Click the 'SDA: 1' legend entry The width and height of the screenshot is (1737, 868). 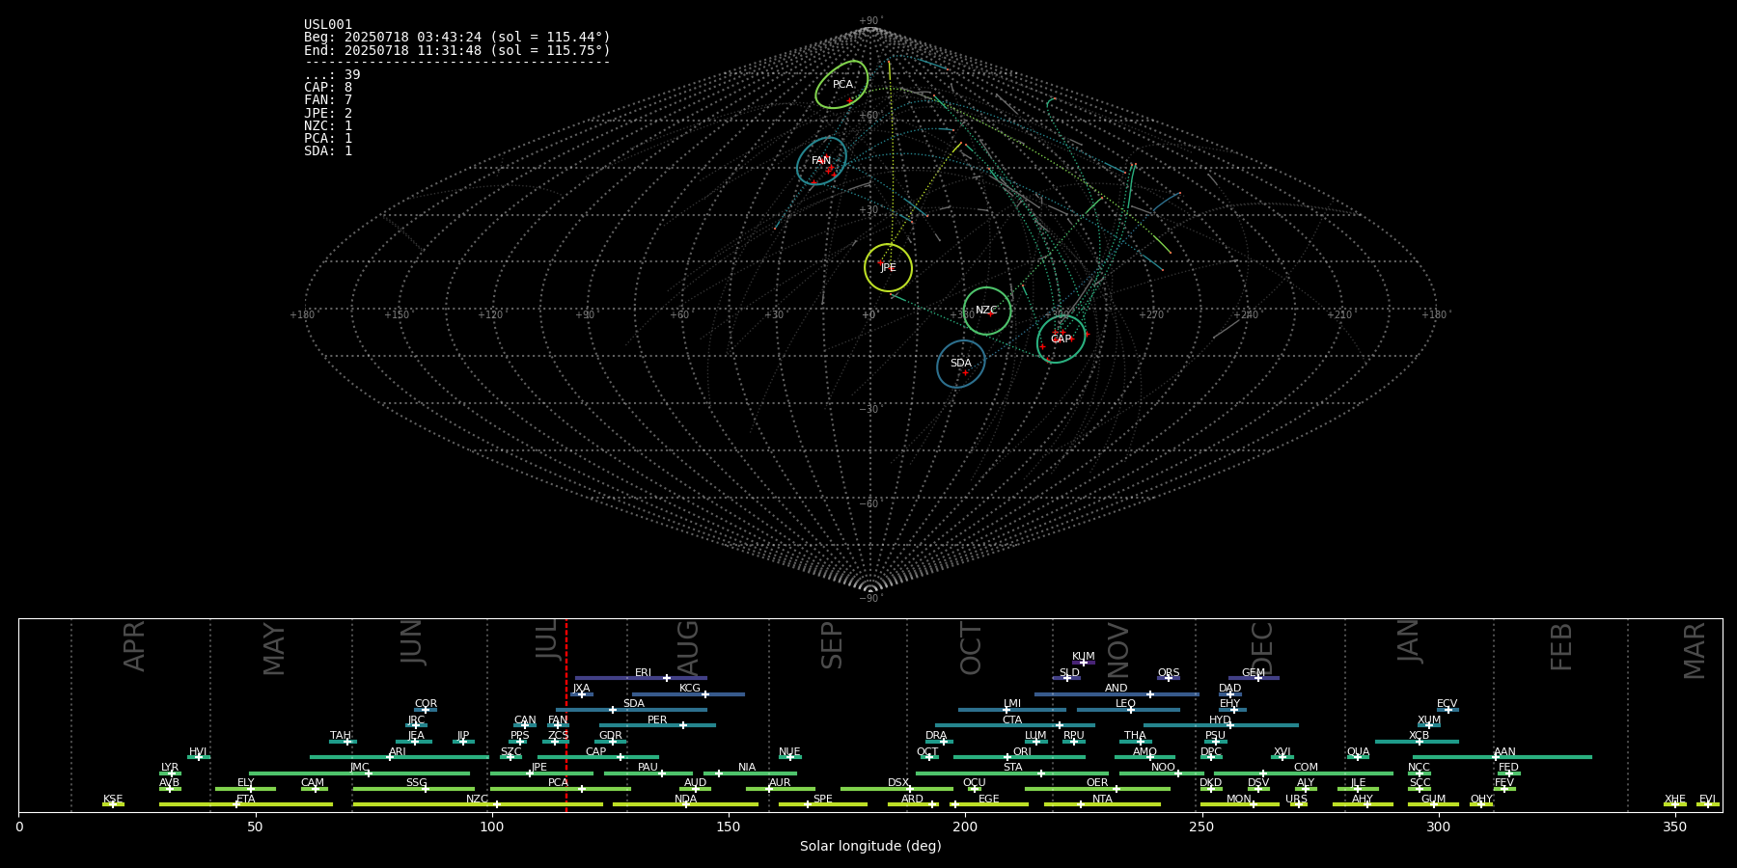tap(328, 150)
